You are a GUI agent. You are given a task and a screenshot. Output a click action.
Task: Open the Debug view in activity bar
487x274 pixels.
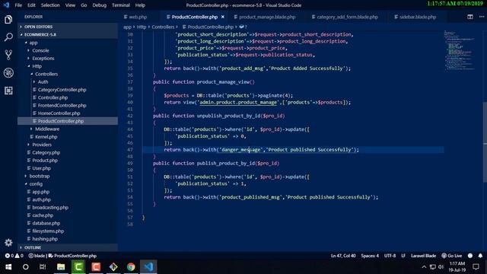click(x=8, y=73)
